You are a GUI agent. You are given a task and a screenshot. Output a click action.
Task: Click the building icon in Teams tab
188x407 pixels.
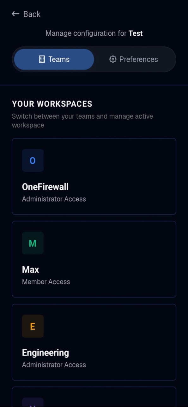coord(42,59)
